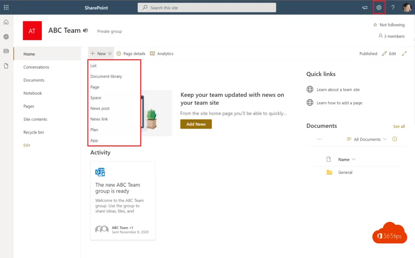The image size is (415, 258).
Task: Click the globe My sites icon
Action: point(6,37)
